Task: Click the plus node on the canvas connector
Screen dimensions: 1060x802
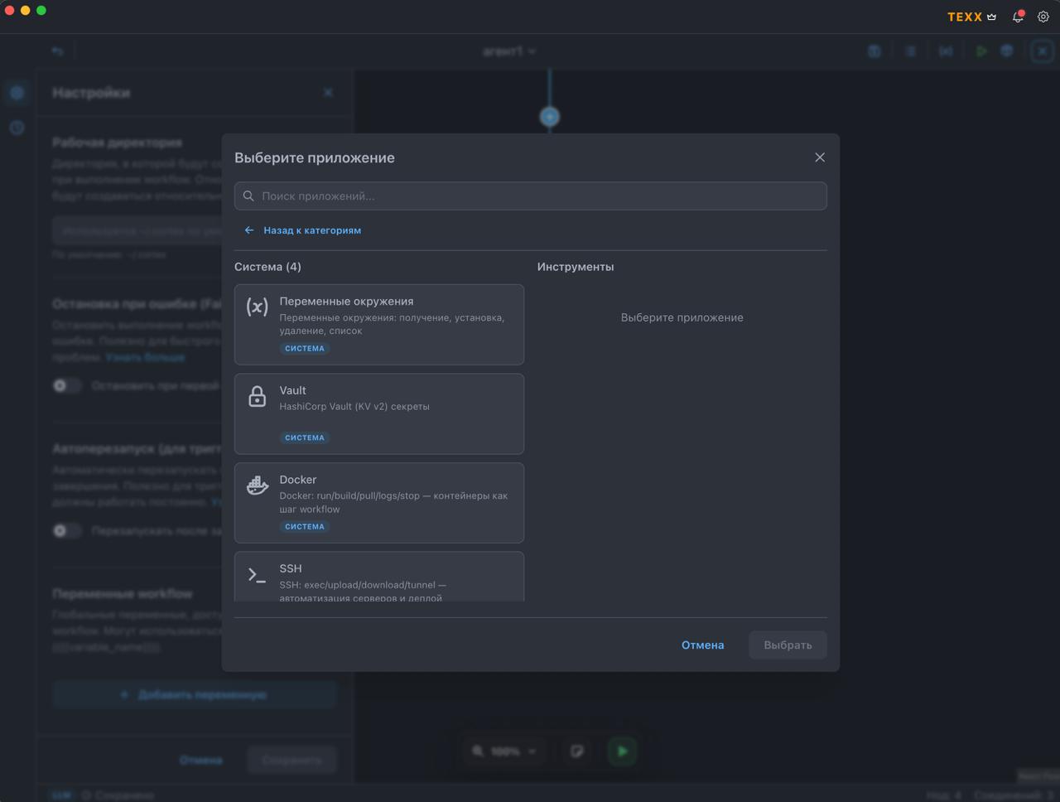Action: tap(550, 117)
